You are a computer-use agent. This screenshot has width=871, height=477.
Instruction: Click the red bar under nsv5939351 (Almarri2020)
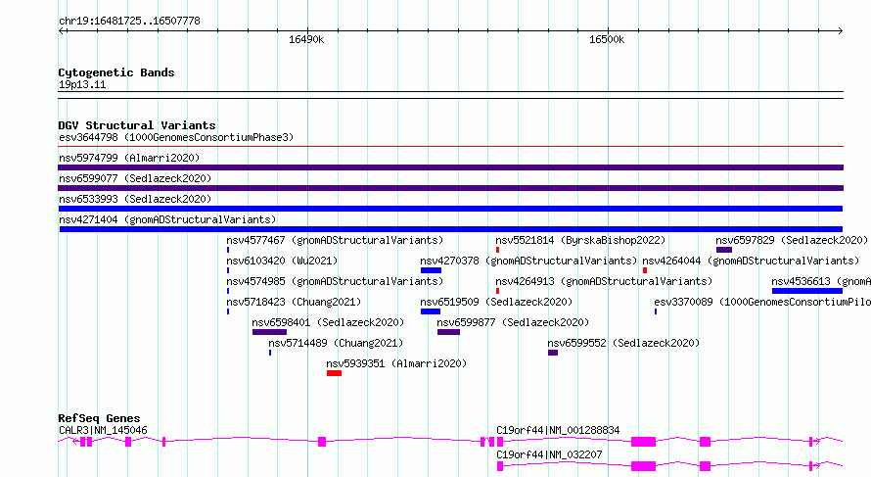click(334, 373)
